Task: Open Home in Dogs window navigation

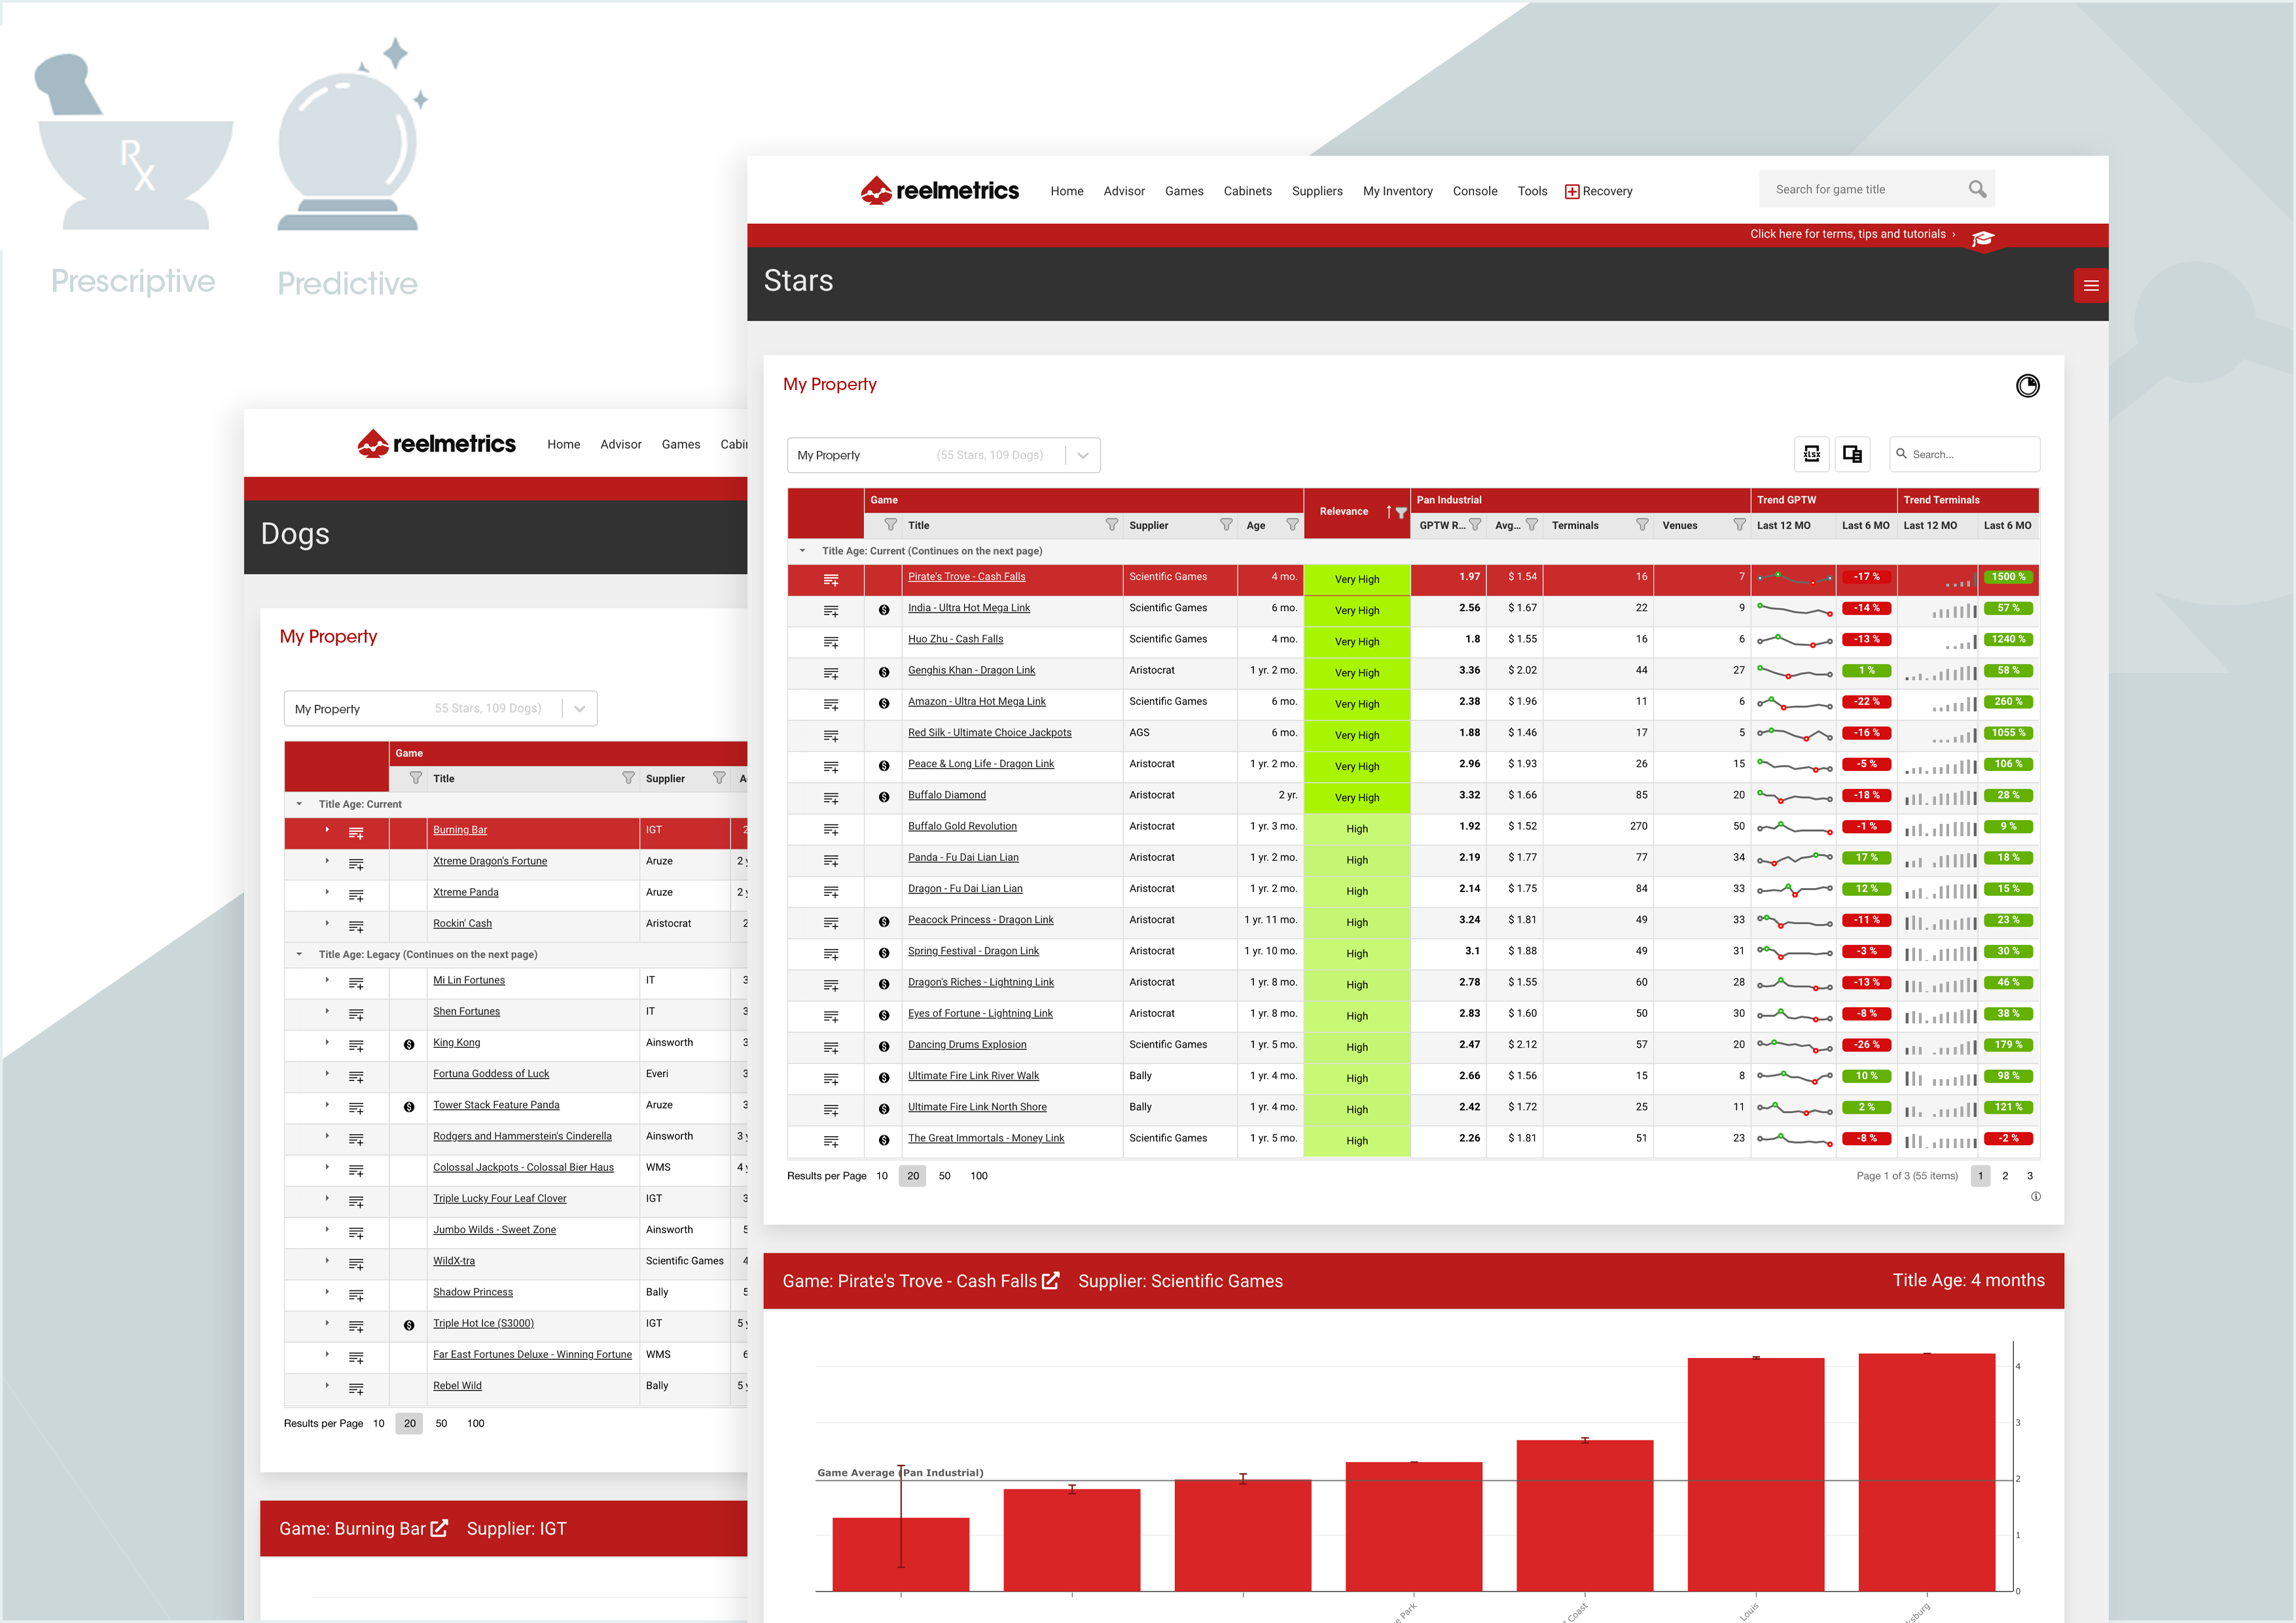Action: (x=563, y=444)
